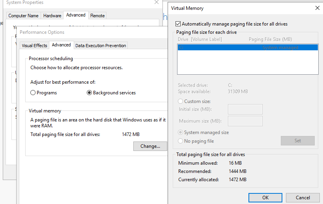Click the Initial size (MB) field
This screenshot has width=323, height=204.
point(245,109)
